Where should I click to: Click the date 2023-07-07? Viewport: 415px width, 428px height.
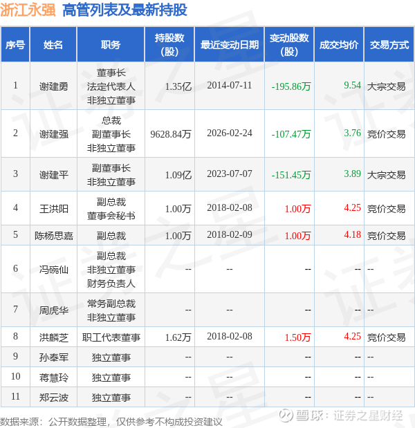pyautogui.click(x=230, y=174)
